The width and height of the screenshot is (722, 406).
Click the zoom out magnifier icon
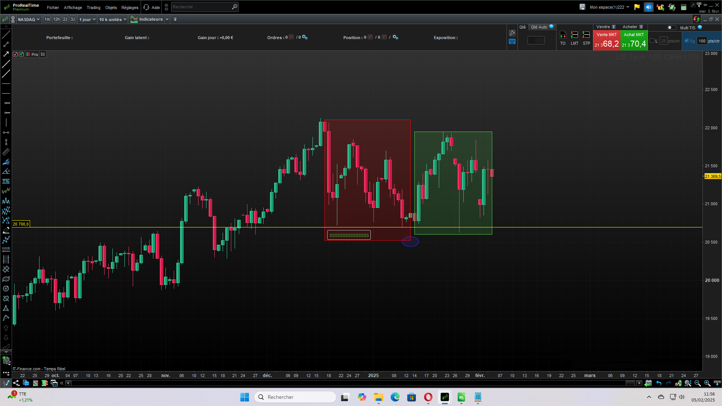pos(698,383)
